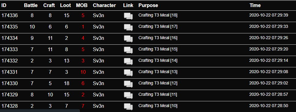296x112 pixels.
Task: Open chat link icon for roll 174329
Action: 128,95
